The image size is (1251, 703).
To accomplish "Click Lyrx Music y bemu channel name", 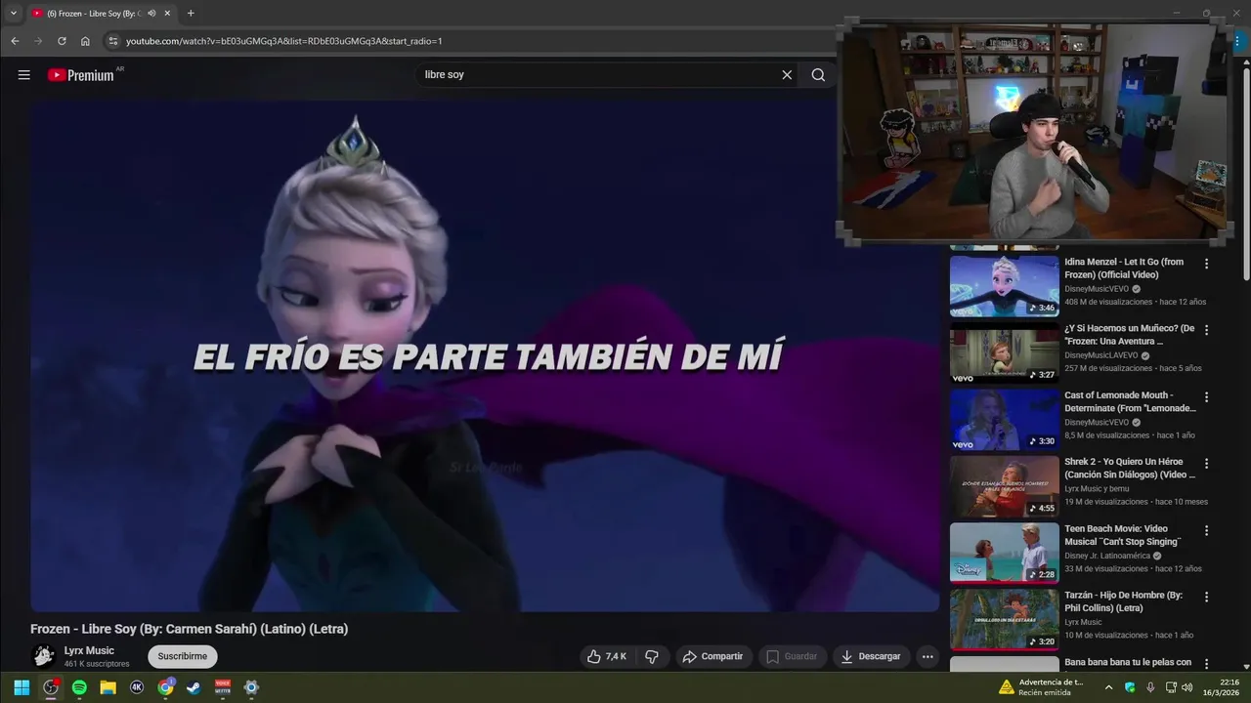I will point(1097,489).
